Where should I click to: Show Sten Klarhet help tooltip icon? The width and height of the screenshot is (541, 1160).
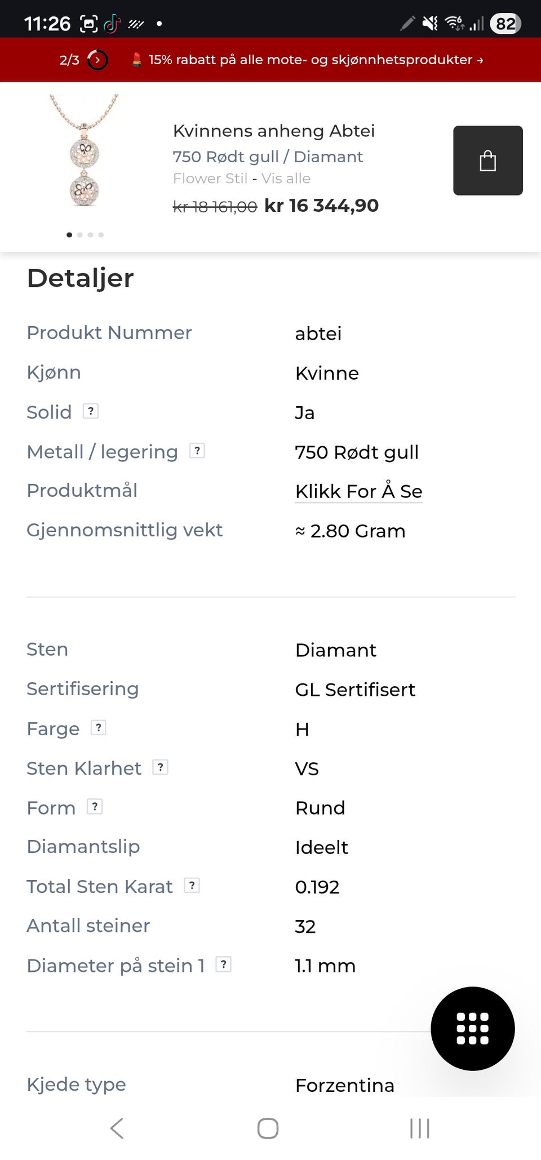click(x=161, y=767)
